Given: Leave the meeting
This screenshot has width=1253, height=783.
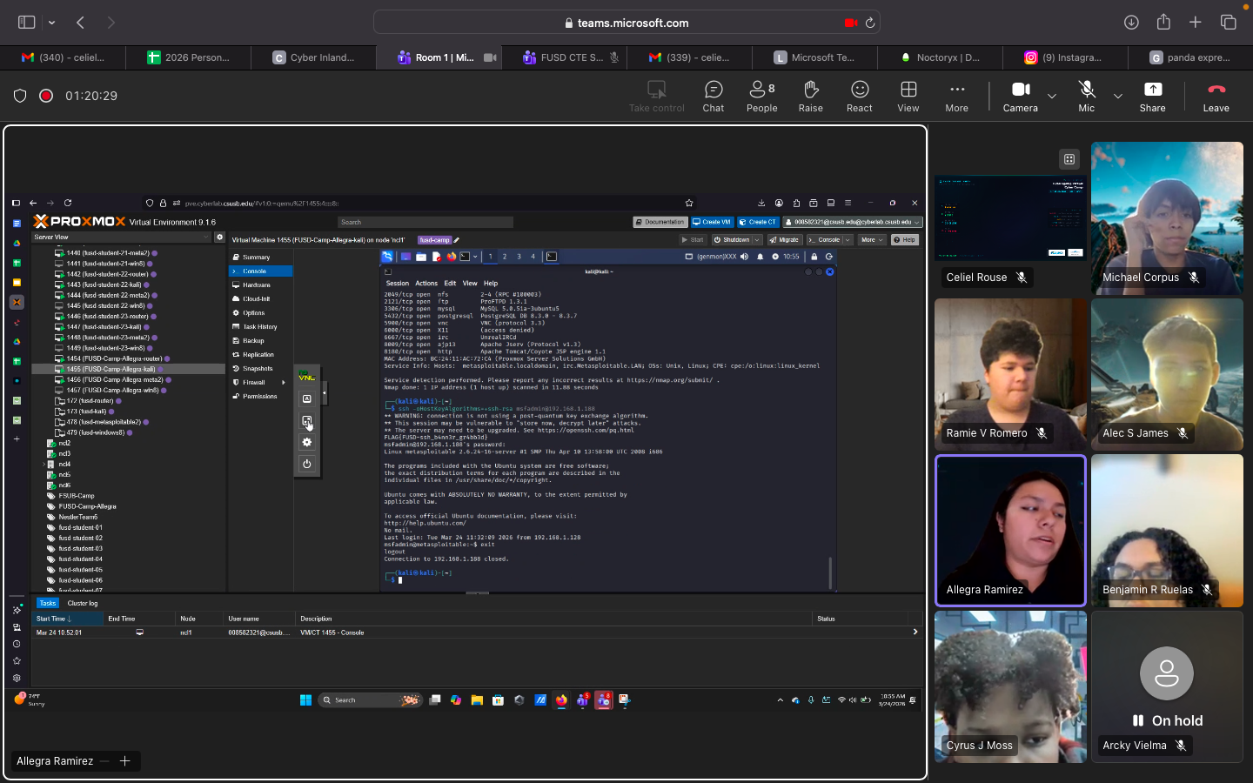Looking at the screenshot, I should tap(1216, 96).
